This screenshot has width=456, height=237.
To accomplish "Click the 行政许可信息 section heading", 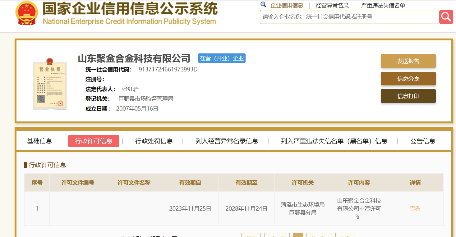I will coord(47,165).
